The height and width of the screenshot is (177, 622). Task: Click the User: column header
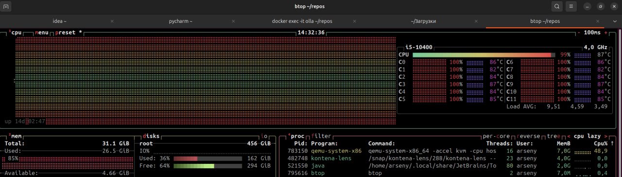(525, 143)
